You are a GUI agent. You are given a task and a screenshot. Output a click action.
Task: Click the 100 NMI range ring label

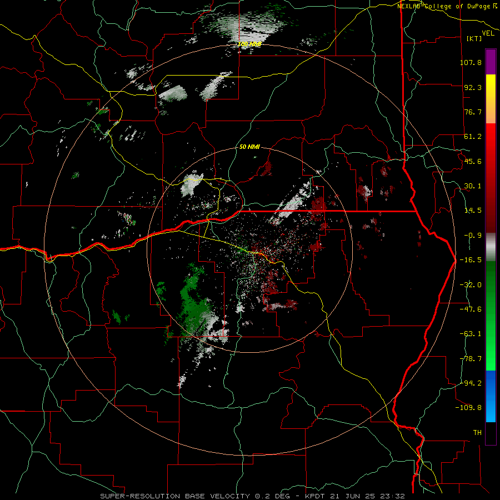tap(249, 44)
